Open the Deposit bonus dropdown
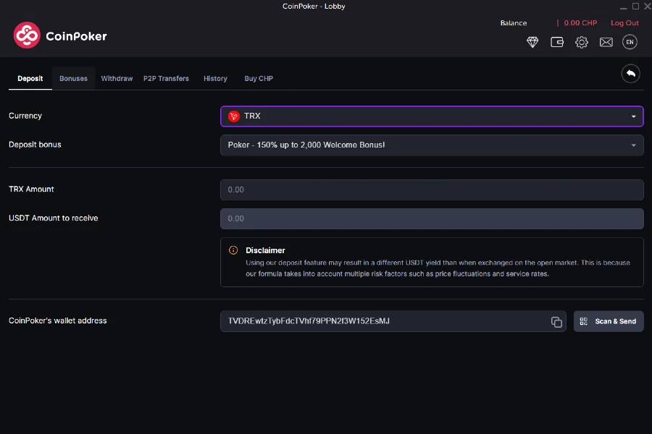The width and height of the screenshot is (652, 434). click(432, 145)
